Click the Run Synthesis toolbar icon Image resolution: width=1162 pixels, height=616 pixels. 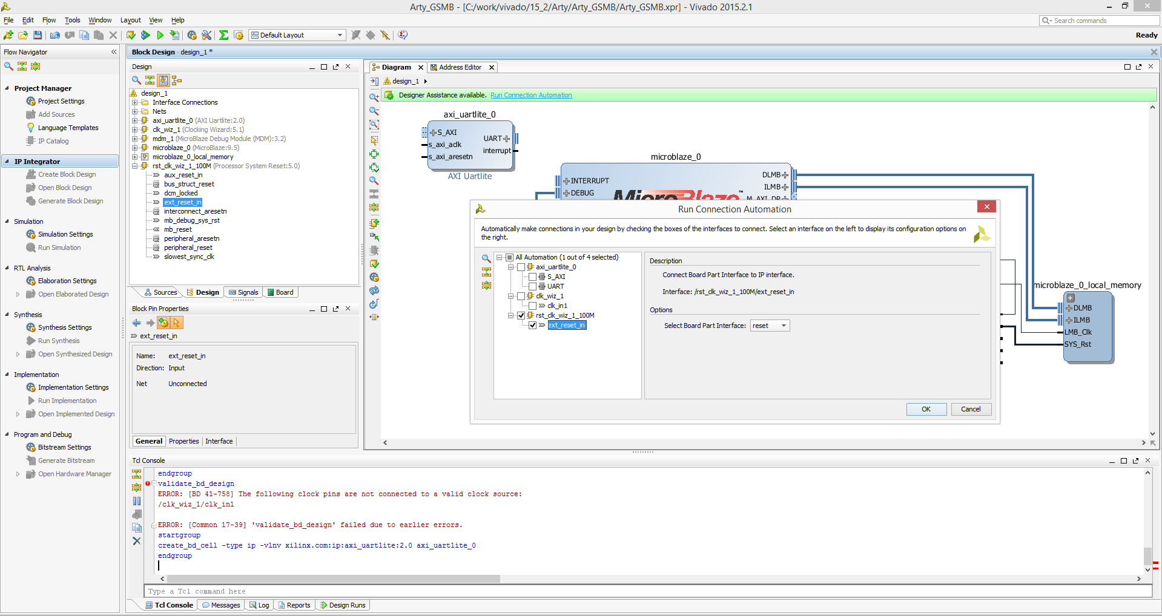point(145,35)
